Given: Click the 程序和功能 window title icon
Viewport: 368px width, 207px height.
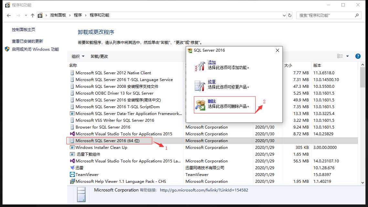Looking at the screenshot, I should [7, 5].
